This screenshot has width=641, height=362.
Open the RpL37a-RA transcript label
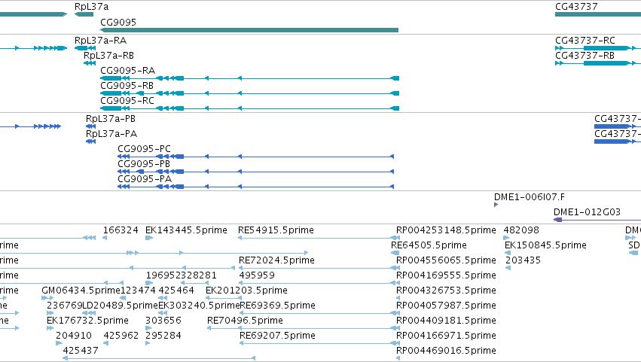point(101,41)
